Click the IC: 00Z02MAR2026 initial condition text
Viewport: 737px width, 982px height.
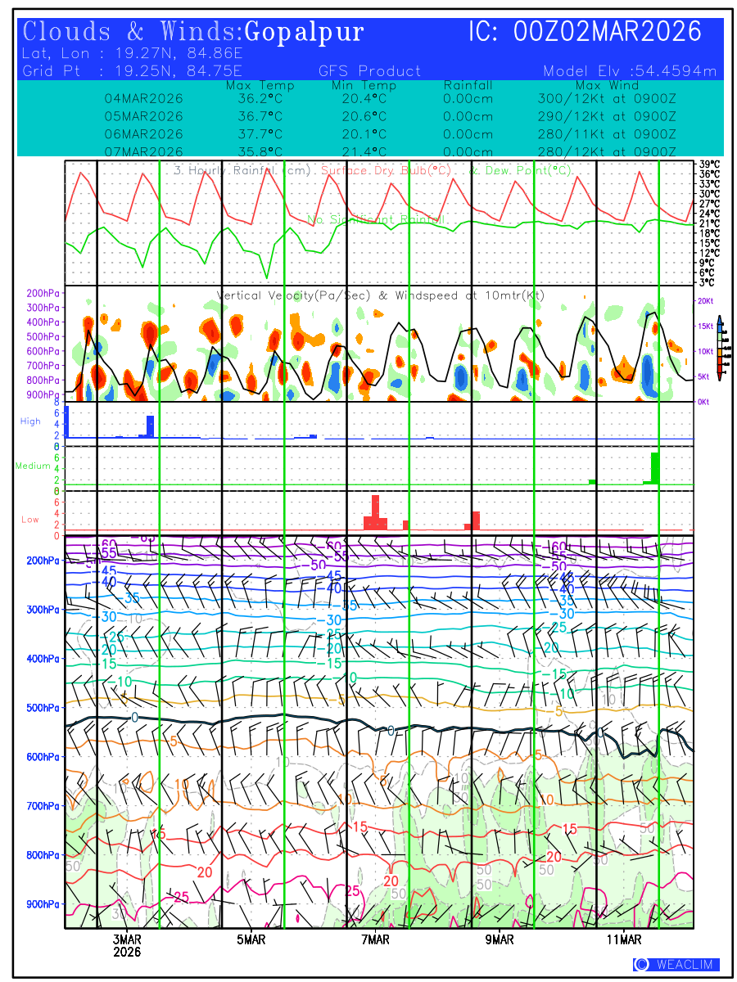[586, 32]
